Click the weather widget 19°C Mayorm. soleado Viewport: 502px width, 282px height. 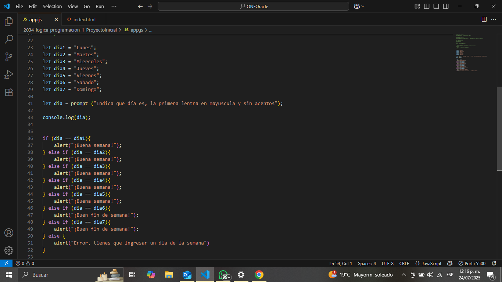361,275
